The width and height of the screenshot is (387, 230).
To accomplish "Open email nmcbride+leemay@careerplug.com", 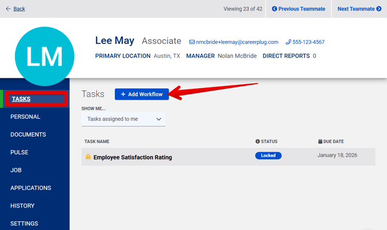I will point(237,42).
